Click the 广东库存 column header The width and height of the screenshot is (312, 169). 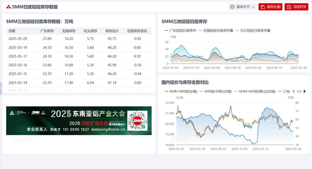[x=47, y=31]
